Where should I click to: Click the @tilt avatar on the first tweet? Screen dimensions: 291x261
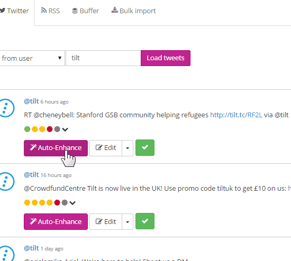[x=6, y=108]
